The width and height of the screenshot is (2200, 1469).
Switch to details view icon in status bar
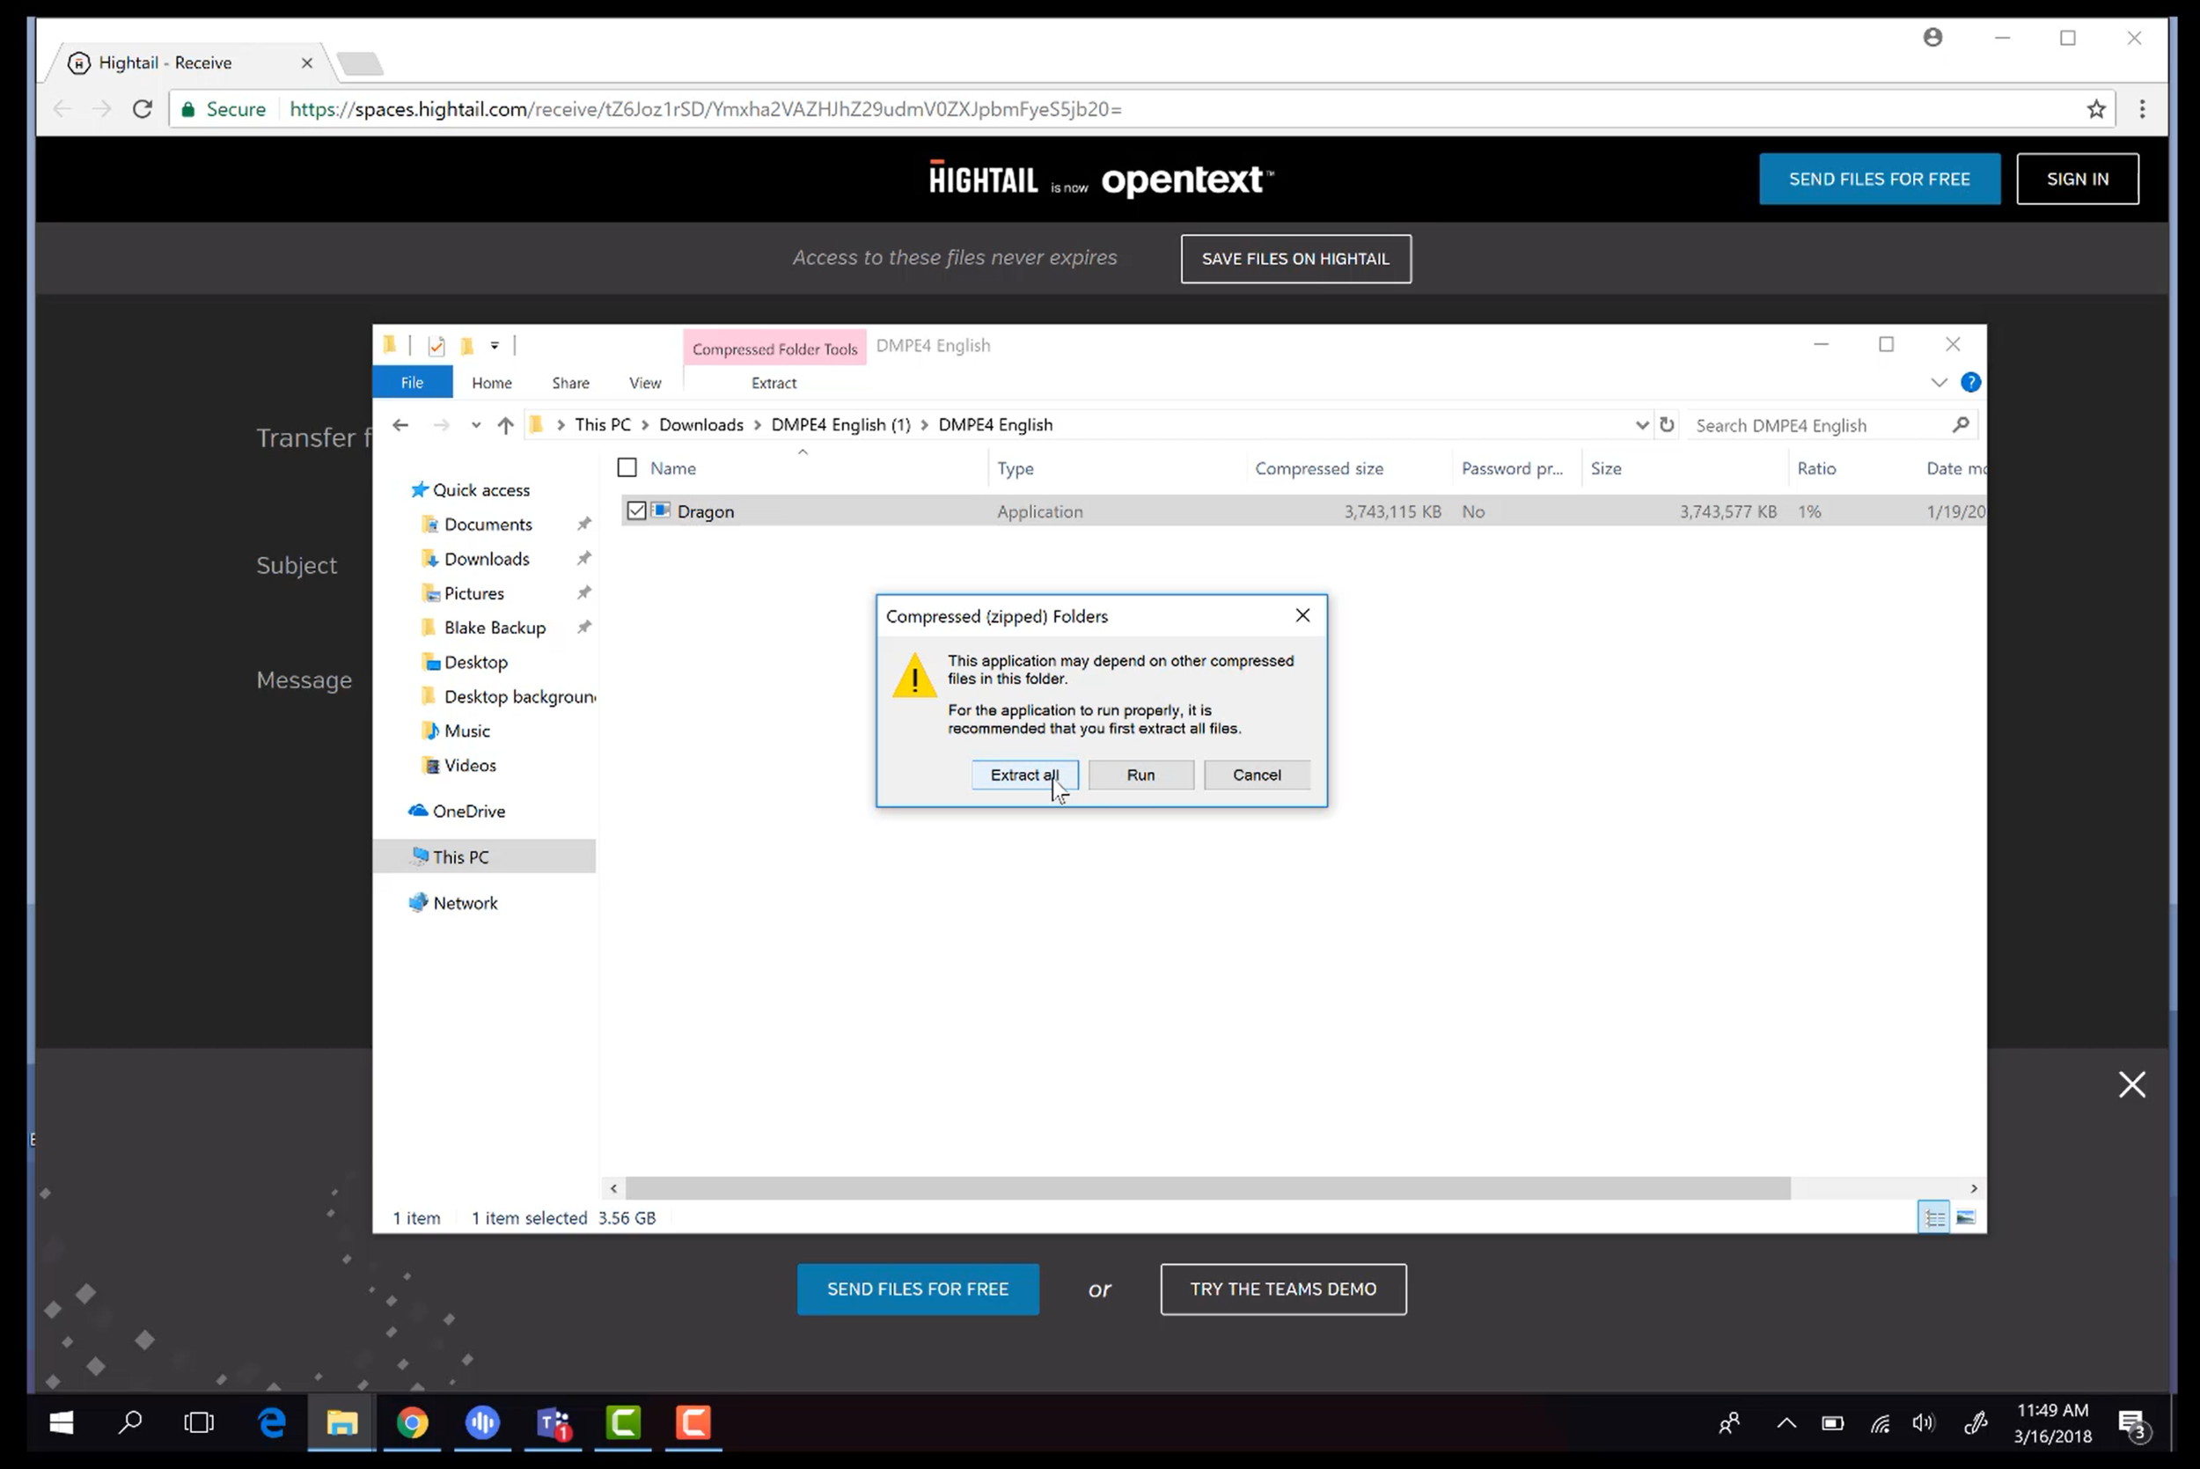pos(1934,1218)
